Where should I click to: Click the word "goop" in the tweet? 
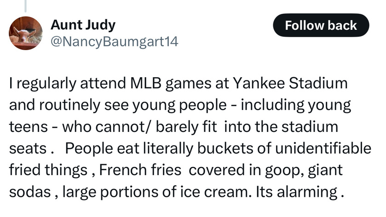tap(283, 170)
